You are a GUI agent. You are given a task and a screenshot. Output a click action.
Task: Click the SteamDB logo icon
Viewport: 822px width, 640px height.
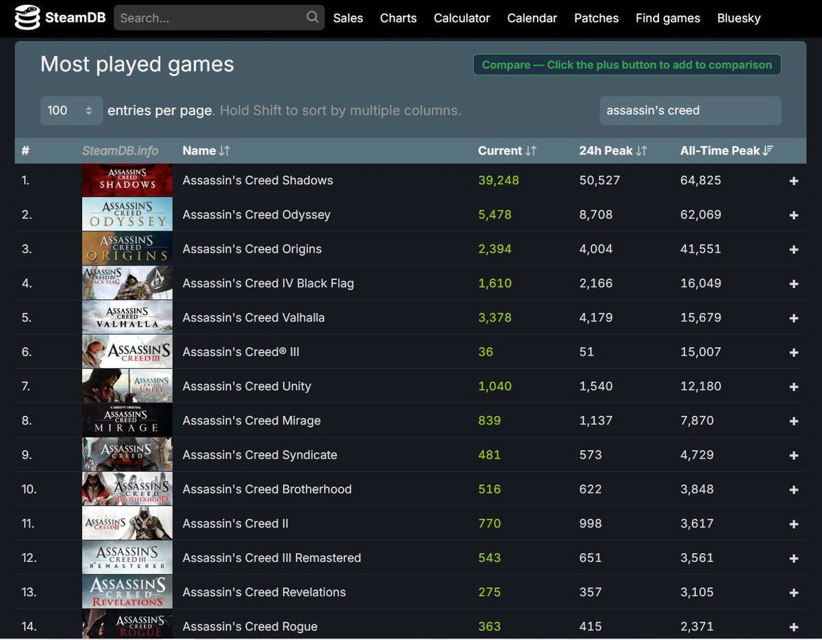pos(27,17)
